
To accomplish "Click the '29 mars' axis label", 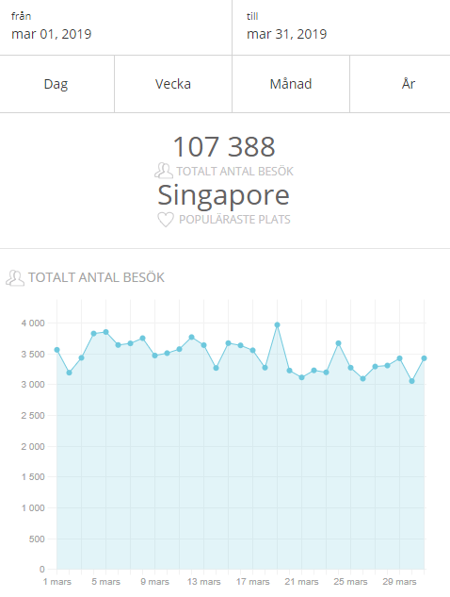I will click(399, 582).
